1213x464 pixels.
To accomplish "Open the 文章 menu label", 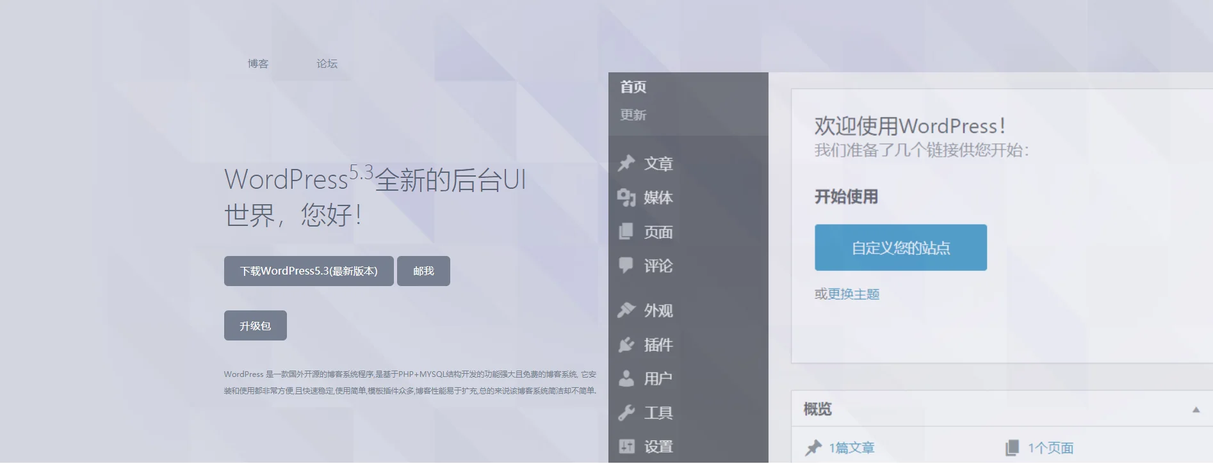I will point(658,164).
